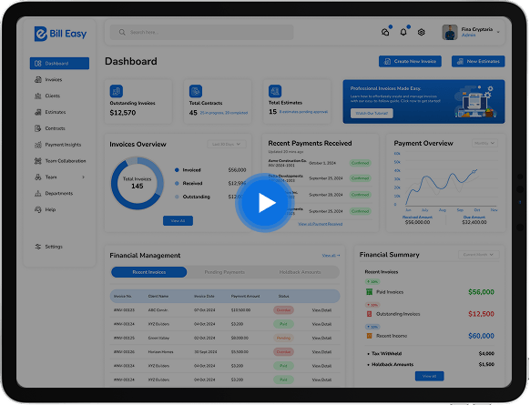The height and width of the screenshot is (405, 530).
Task: Click Confirmed badge for October 1, 2024
Action: pyautogui.click(x=361, y=163)
